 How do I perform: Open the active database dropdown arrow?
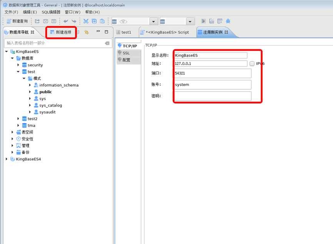190,21
